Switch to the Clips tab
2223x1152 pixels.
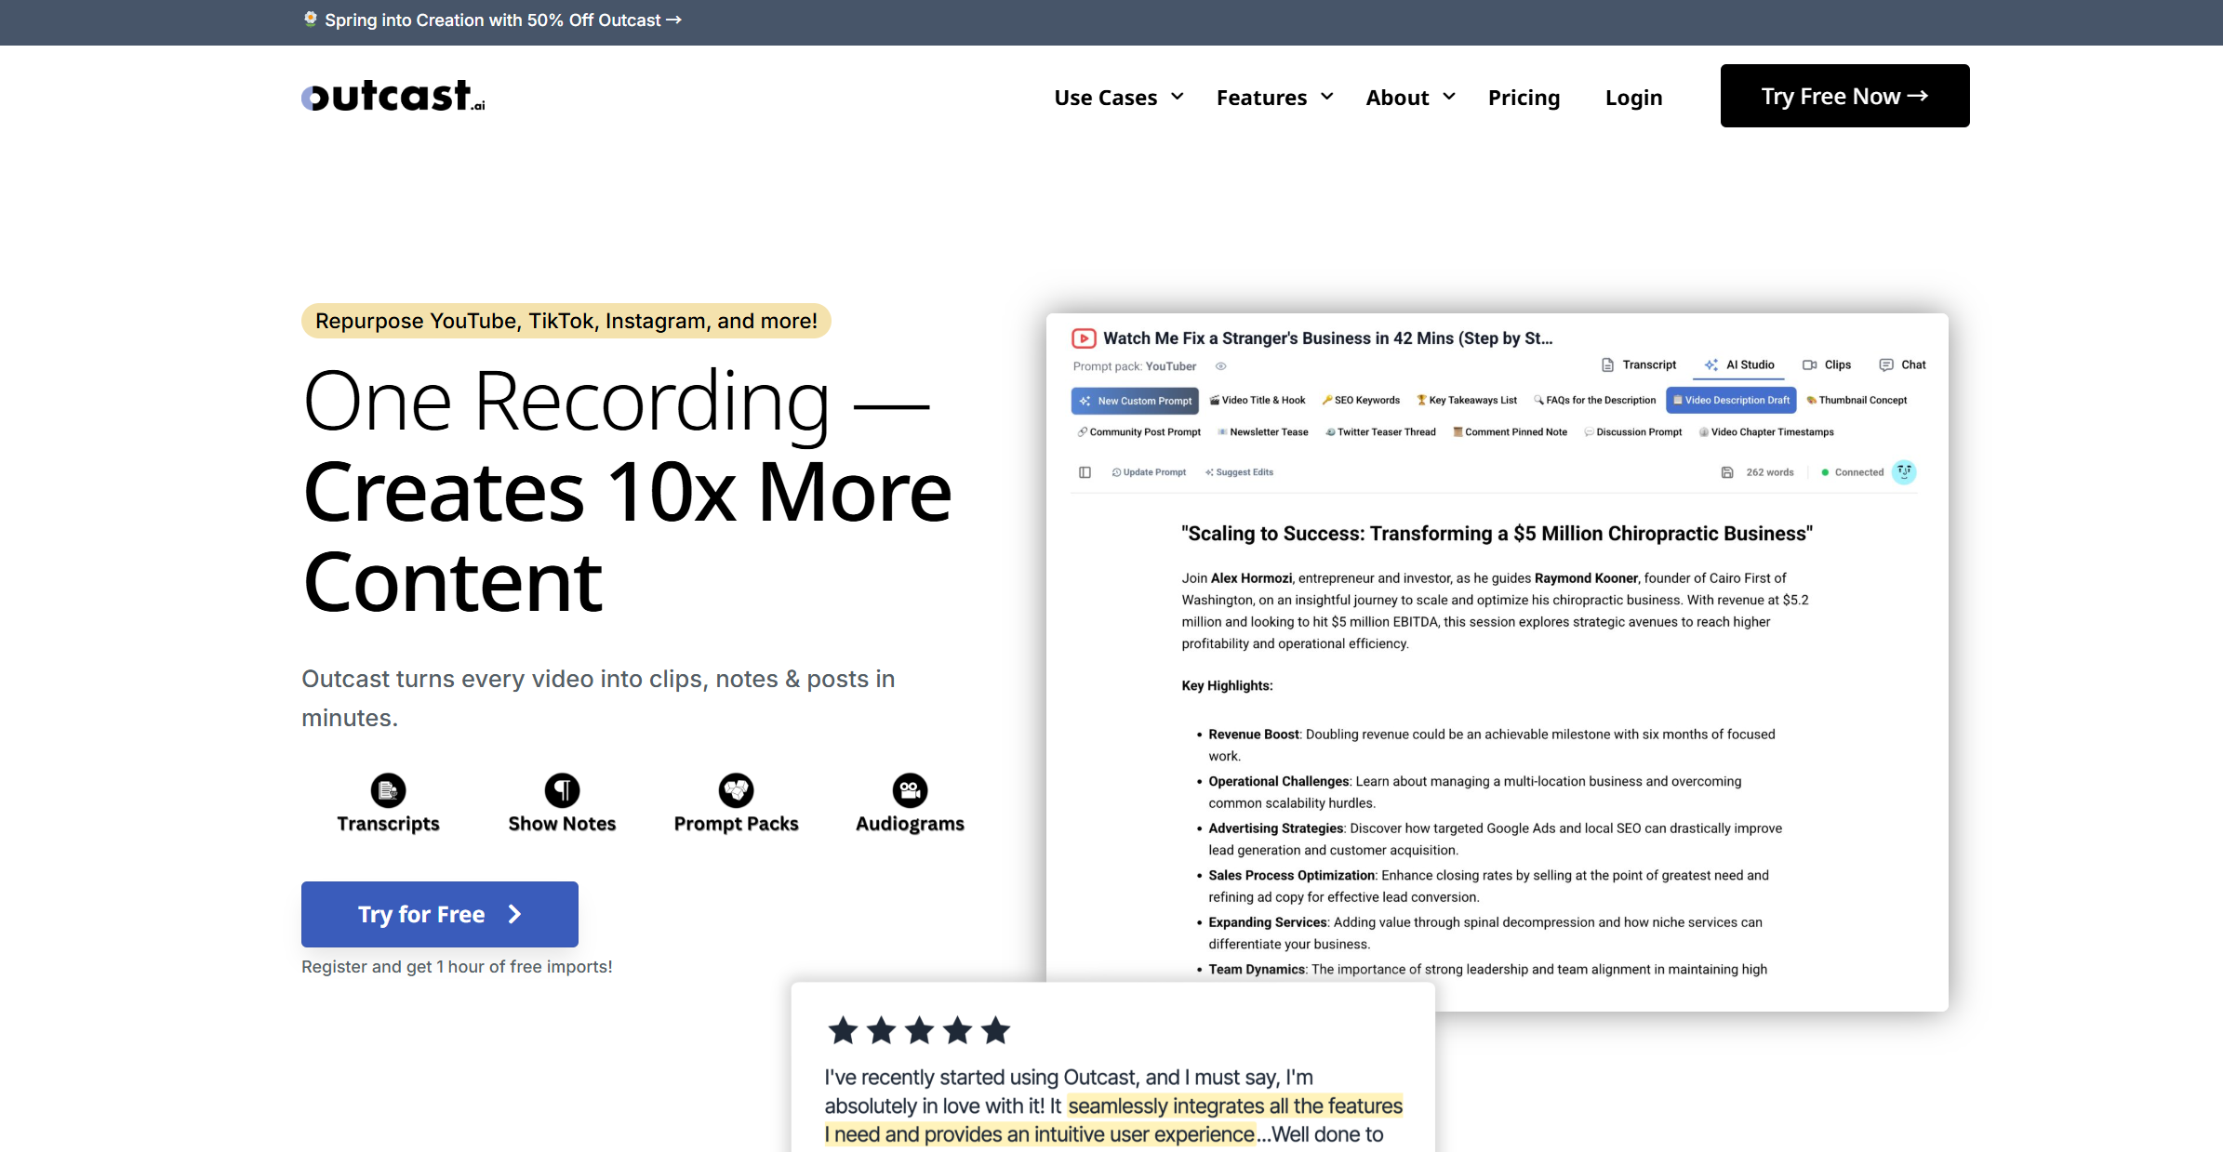(1827, 365)
